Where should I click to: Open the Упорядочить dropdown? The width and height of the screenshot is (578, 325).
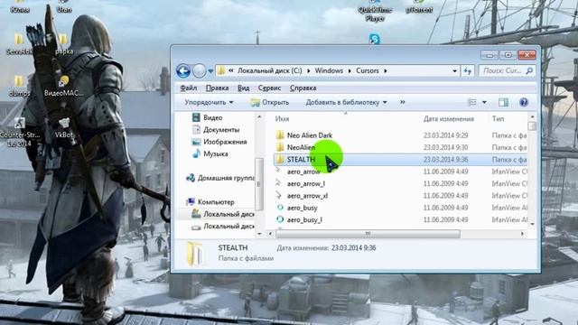(x=209, y=102)
